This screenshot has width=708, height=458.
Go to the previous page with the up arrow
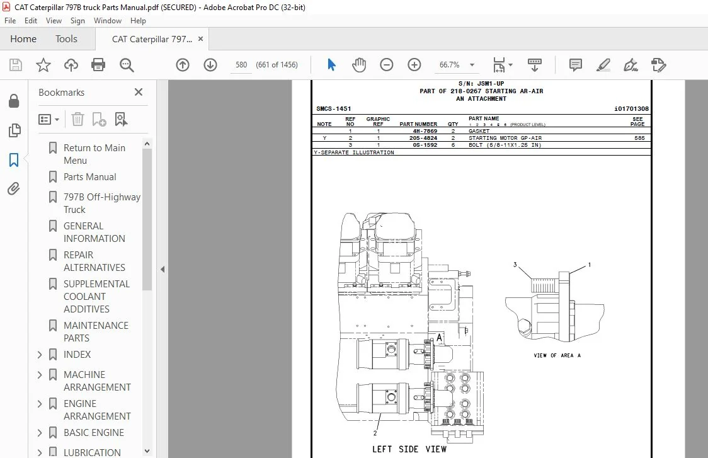pyautogui.click(x=183, y=65)
